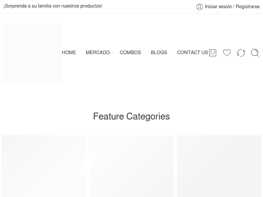Select MERCADO in the navigation bar
Screen dimensions: 263x197
pos(98,53)
